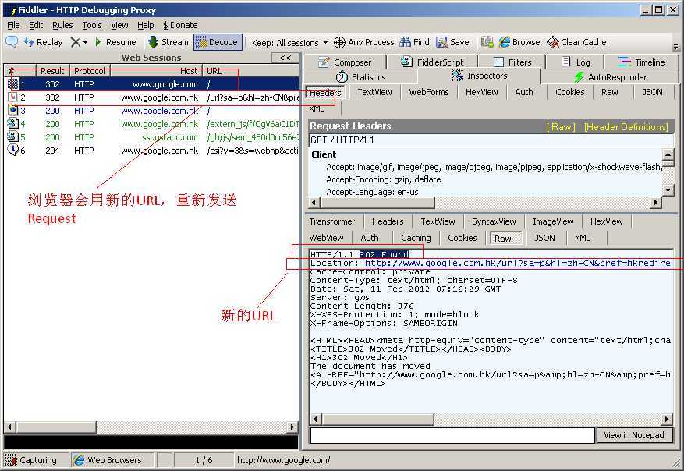Toggle Stream mode
The height and width of the screenshot is (471, 684).
coord(168,42)
